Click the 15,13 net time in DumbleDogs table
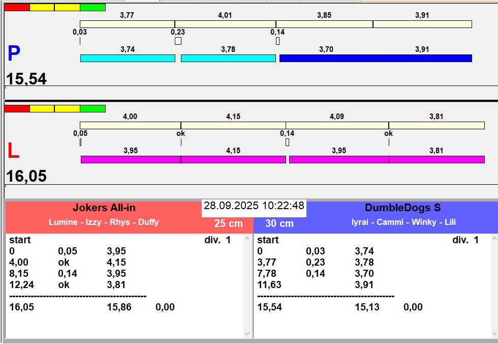Image resolution: width=498 pixels, height=344 pixels. [x=367, y=307]
